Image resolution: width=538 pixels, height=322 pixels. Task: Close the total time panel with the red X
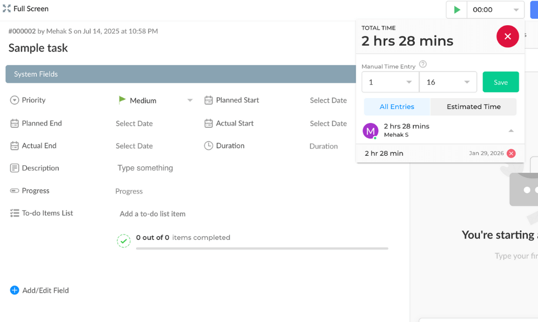pyautogui.click(x=507, y=36)
